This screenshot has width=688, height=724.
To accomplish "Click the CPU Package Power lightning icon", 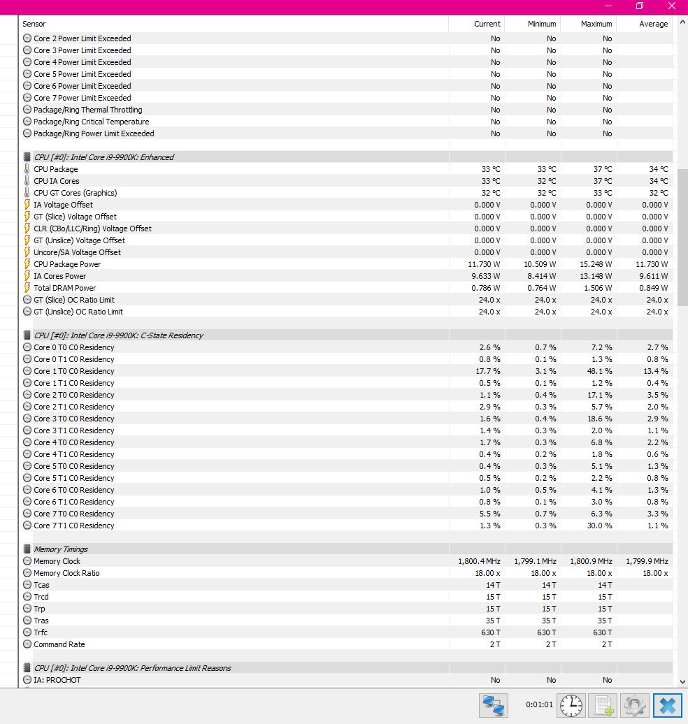I will pyautogui.click(x=27, y=264).
